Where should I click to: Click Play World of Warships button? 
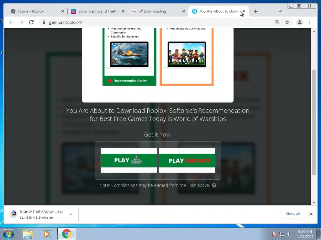pos(129,160)
